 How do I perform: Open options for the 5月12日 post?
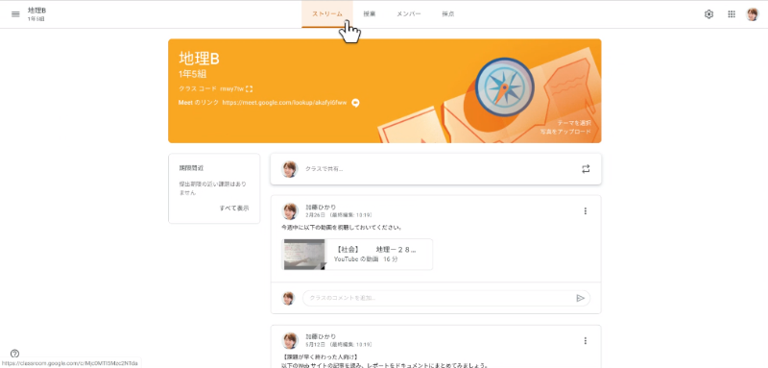click(x=585, y=340)
